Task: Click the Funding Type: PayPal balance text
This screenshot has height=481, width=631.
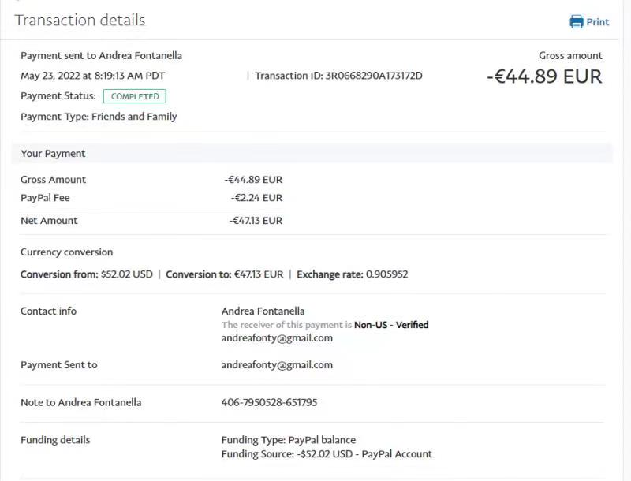Action: click(x=289, y=440)
